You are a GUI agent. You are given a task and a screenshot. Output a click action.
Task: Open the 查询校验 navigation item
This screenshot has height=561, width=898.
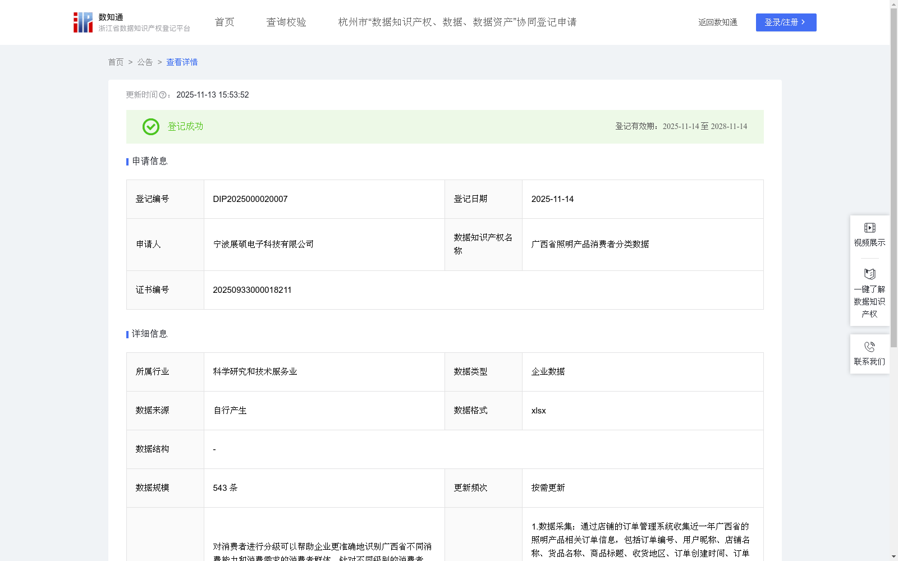[286, 22]
